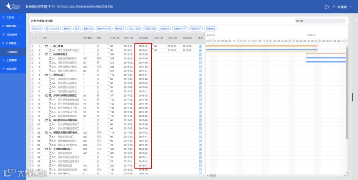
Task: Open the edit icon for row 10
Action: pos(200,83)
